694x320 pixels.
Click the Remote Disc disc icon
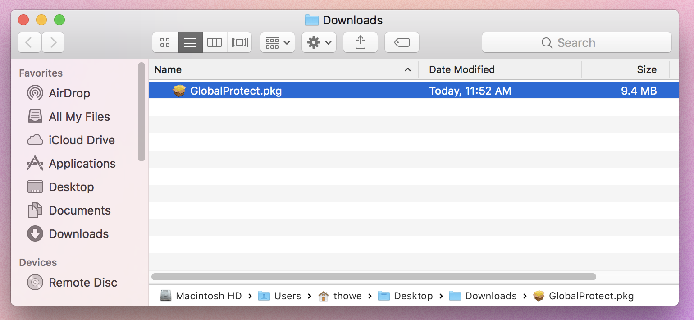35,283
